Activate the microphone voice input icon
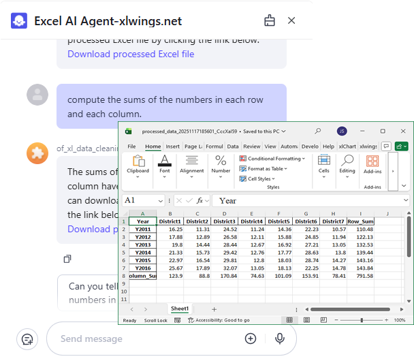 click(280, 339)
